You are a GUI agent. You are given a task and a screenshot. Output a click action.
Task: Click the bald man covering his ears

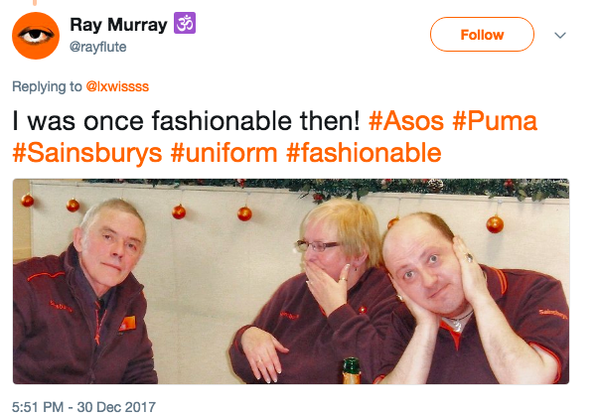click(x=472, y=301)
